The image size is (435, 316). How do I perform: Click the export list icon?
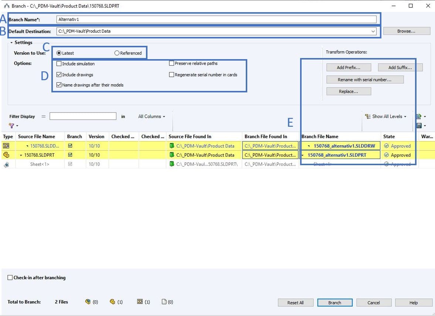[x=419, y=116]
